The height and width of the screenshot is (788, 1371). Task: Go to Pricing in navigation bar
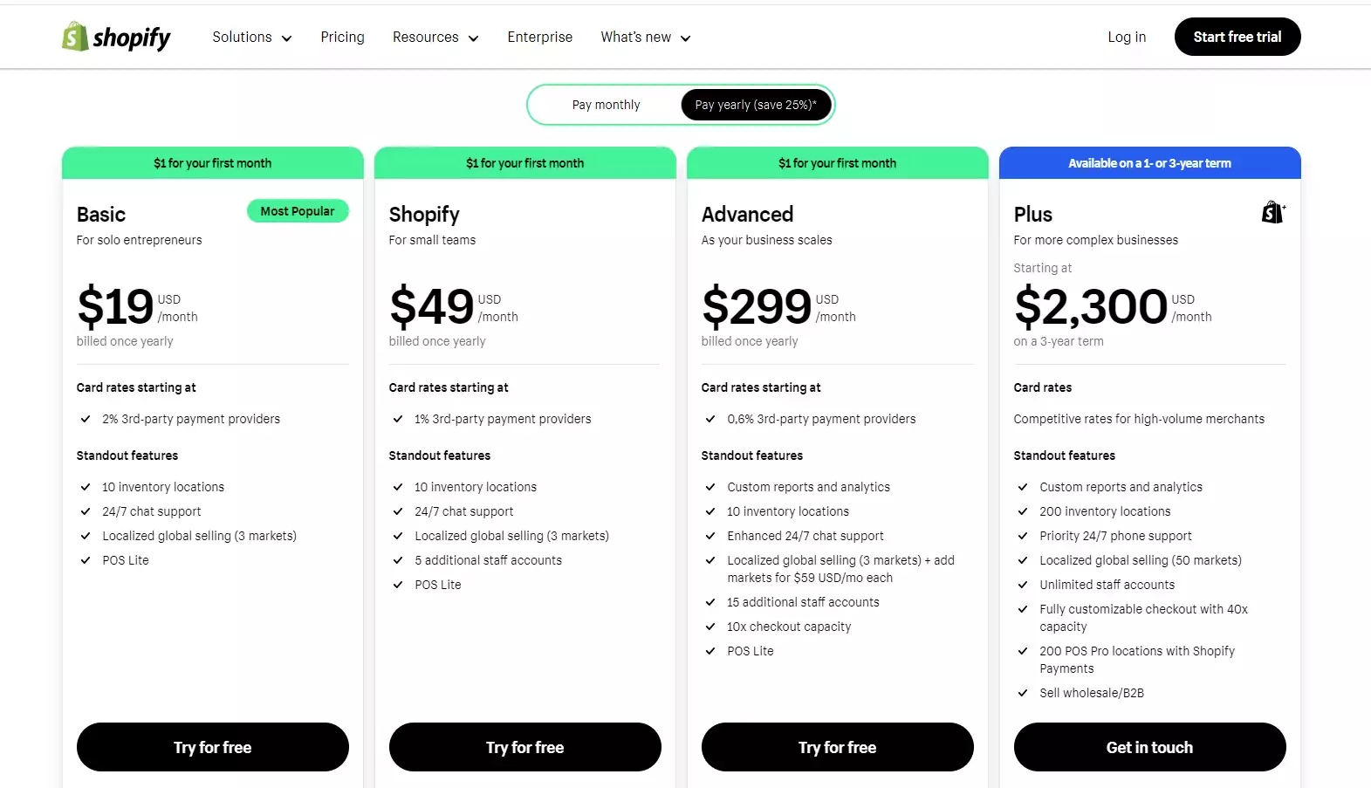pyautogui.click(x=342, y=37)
